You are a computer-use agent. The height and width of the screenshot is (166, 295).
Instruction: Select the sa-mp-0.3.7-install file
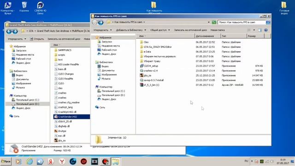click(x=152, y=80)
